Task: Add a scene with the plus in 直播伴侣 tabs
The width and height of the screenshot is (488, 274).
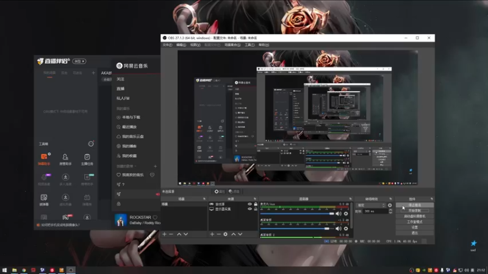Action: pos(93,72)
